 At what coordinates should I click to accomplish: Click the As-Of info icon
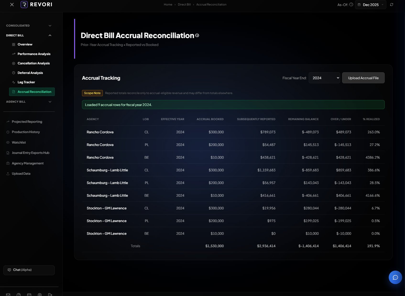(x=351, y=5)
